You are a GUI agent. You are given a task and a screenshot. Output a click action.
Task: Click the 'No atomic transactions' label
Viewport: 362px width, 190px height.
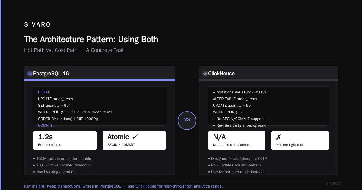(x=231, y=145)
